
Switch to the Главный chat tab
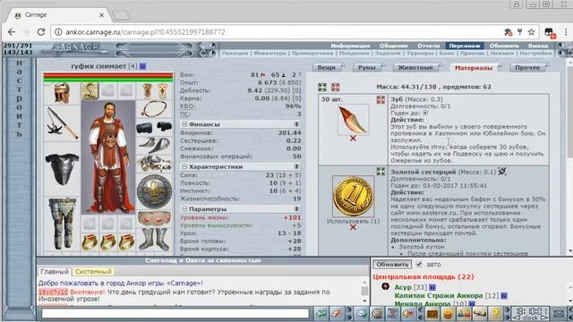(x=55, y=272)
